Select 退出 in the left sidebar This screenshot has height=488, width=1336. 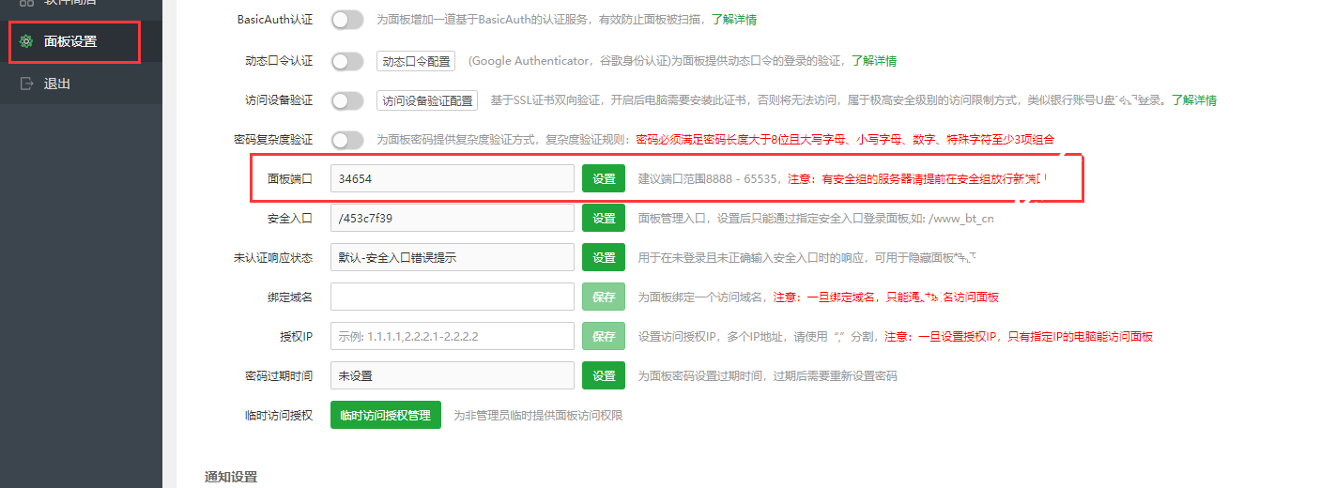[x=57, y=84]
